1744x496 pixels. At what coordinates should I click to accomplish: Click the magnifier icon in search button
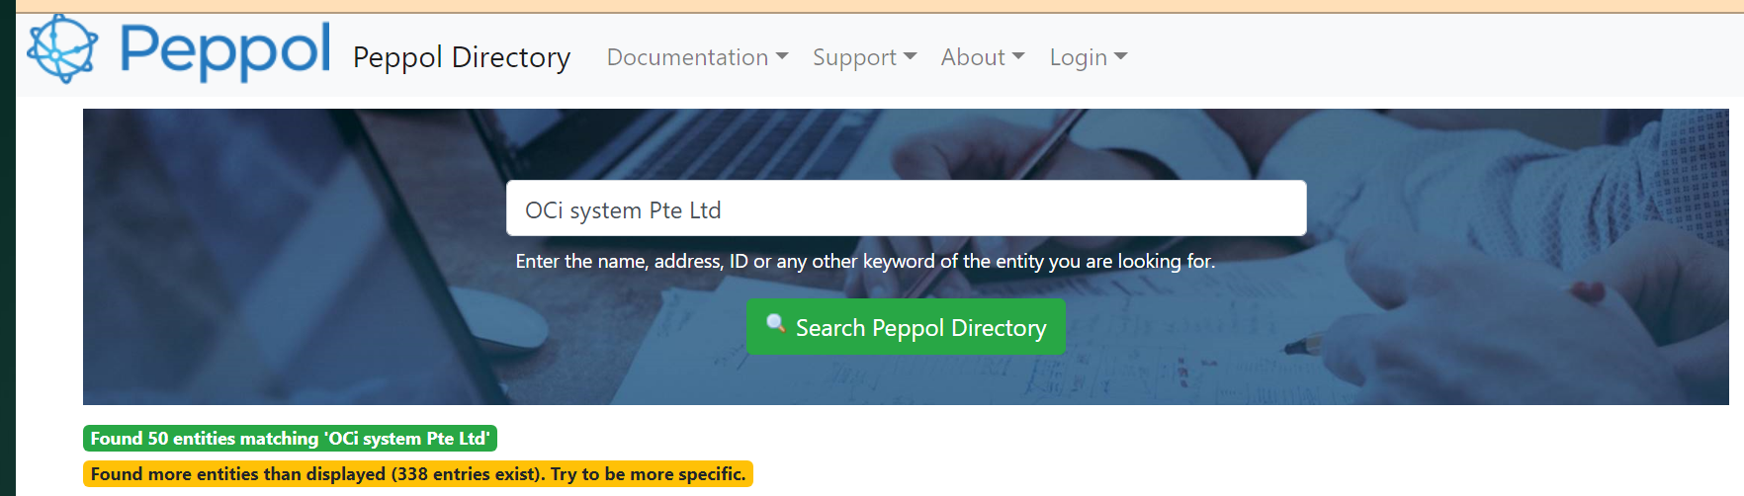click(776, 324)
